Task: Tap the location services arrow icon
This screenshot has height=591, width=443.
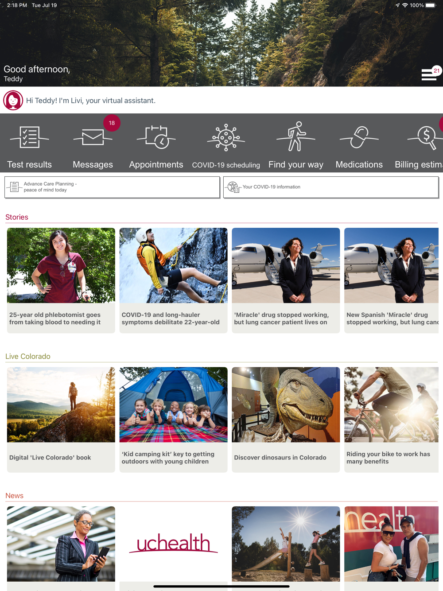Action: pyautogui.click(x=397, y=5)
